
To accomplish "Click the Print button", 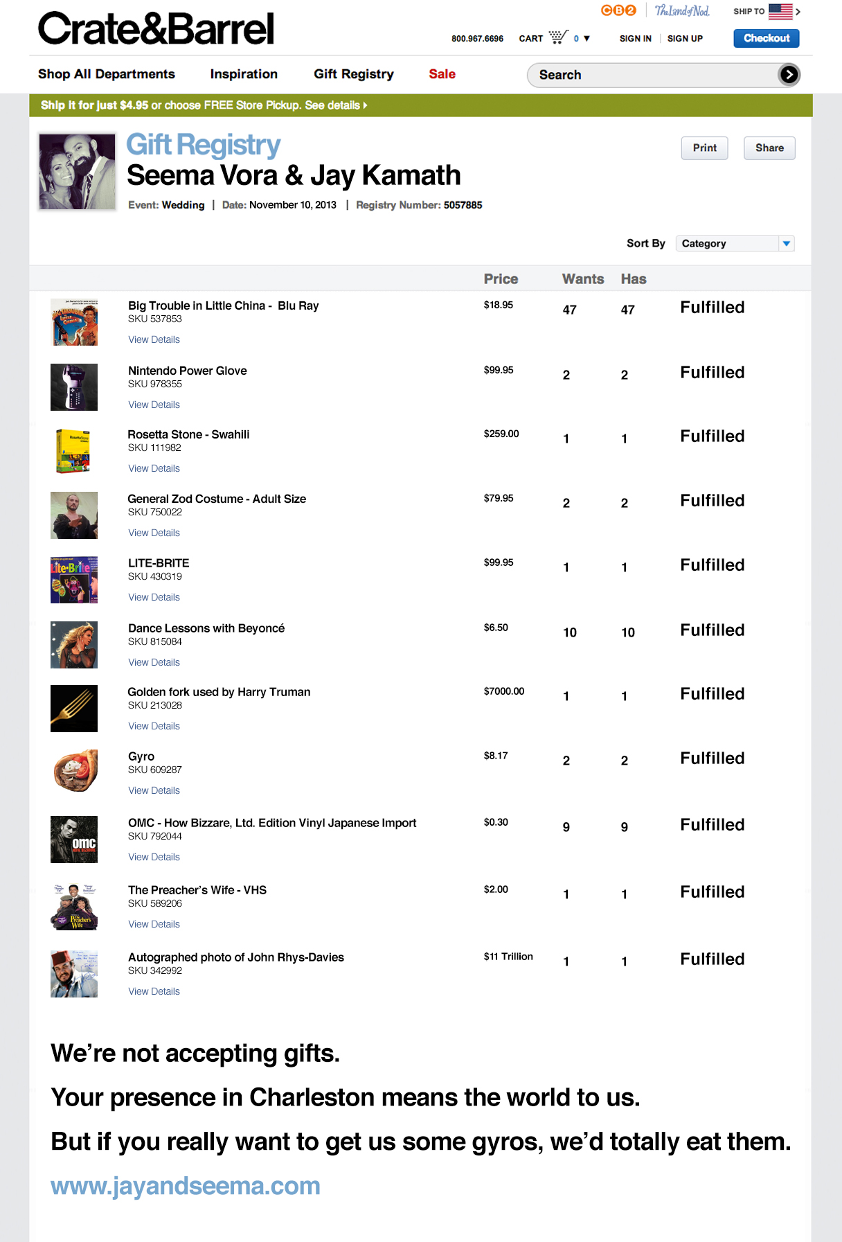I will (705, 148).
